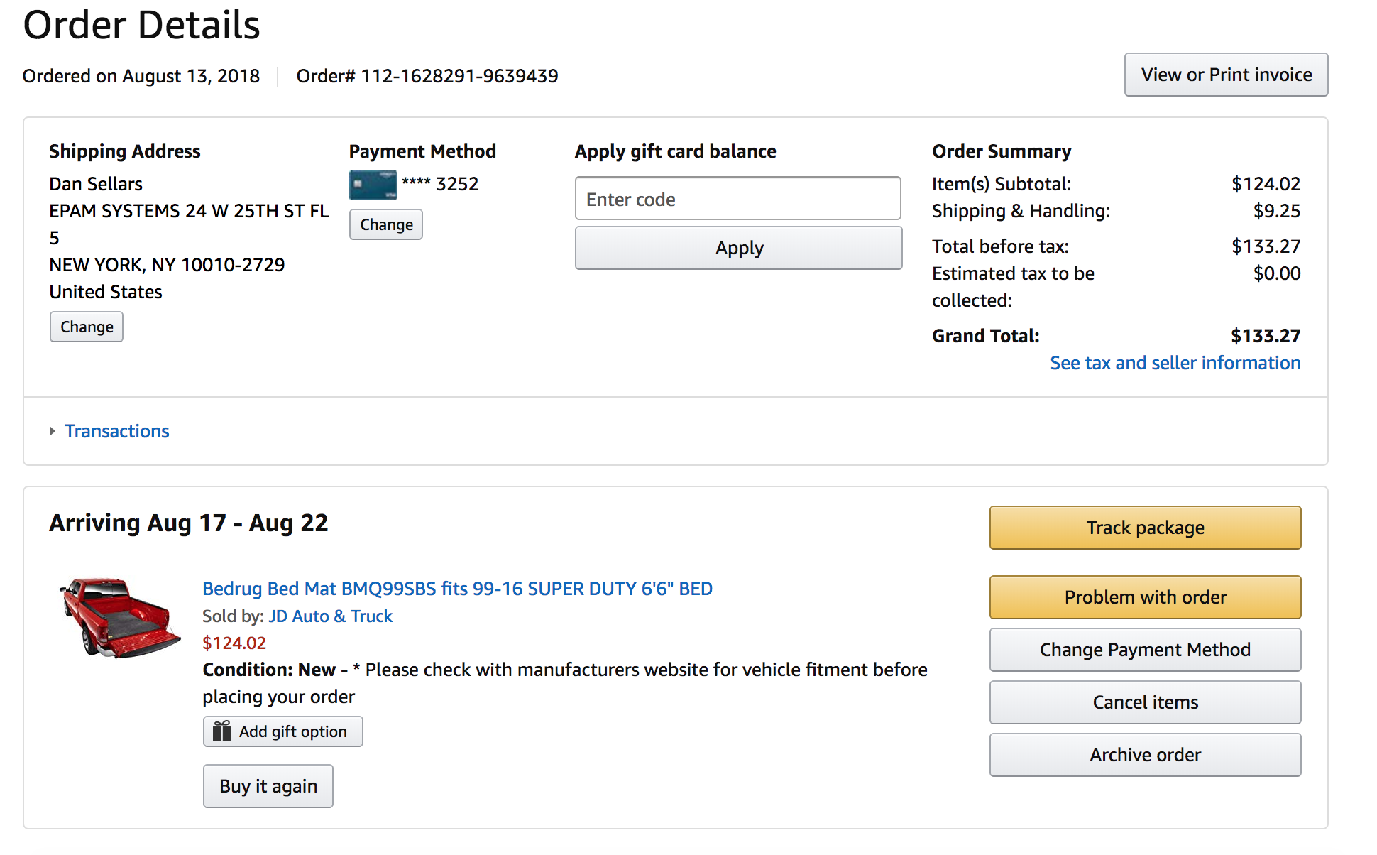Click the gift box icon on Add gift option
1377x855 pixels.
click(x=222, y=731)
